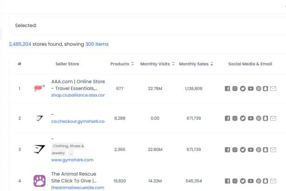Click monthly visits value 22.80M
Image resolution: width=286 pixels, height=191 pixels.
click(155, 150)
